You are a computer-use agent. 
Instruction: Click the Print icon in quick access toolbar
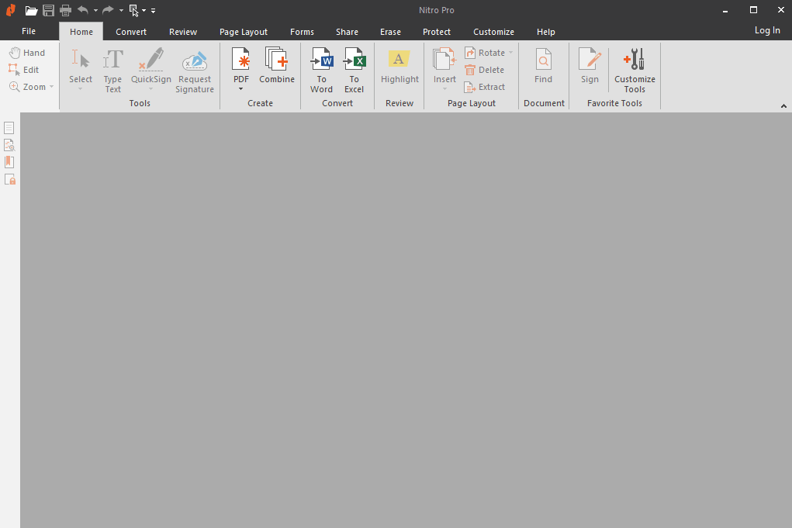66,11
